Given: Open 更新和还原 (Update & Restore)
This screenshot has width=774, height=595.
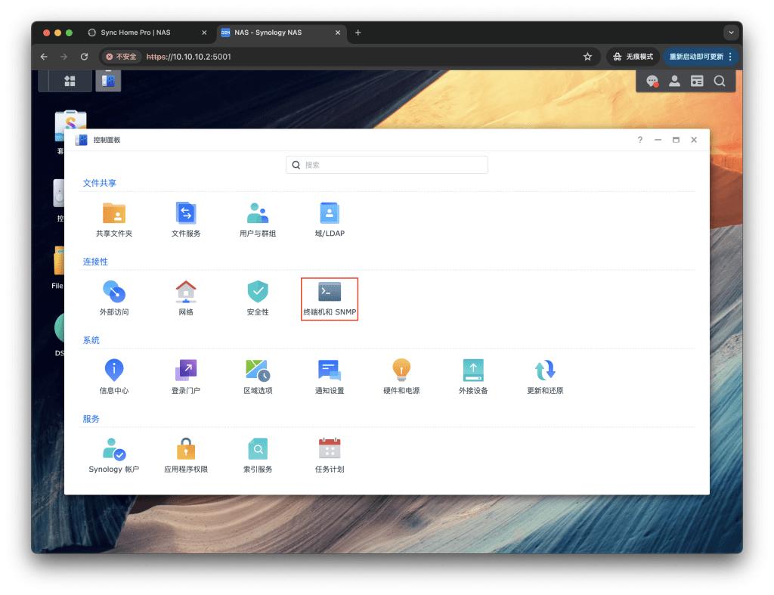Looking at the screenshot, I should coord(545,377).
